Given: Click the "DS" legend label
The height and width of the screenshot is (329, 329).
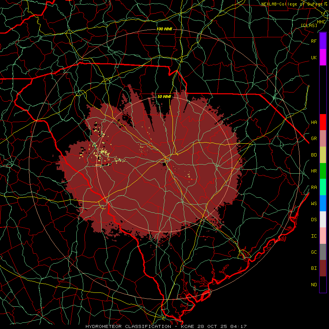Looking at the screenshot, I should coord(314,220).
